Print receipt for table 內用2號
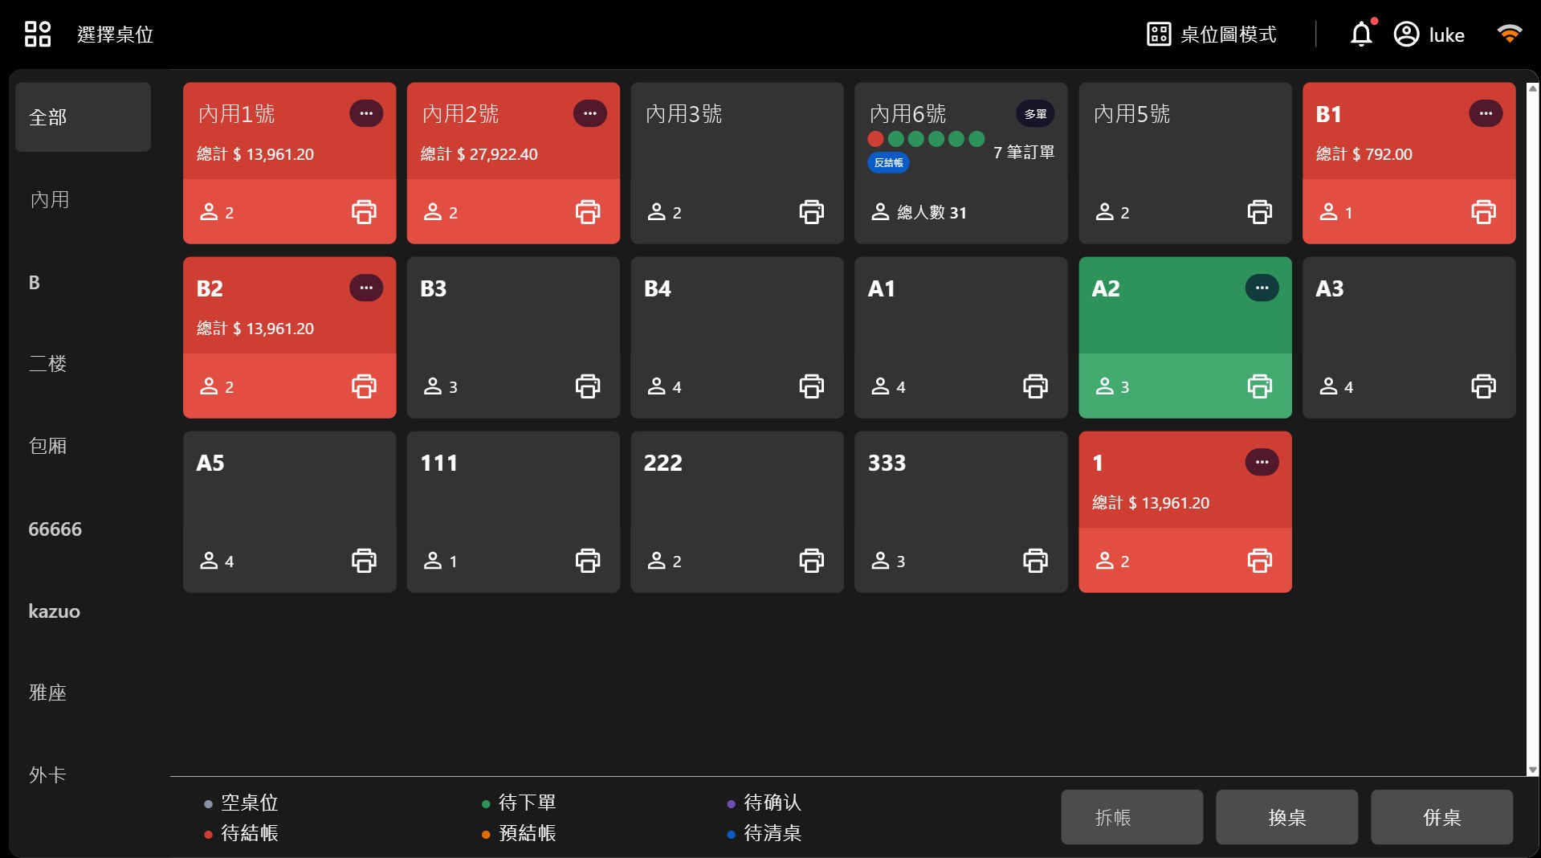This screenshot has width=1541, height=858. pyautogui.click(x=588, y=212)
